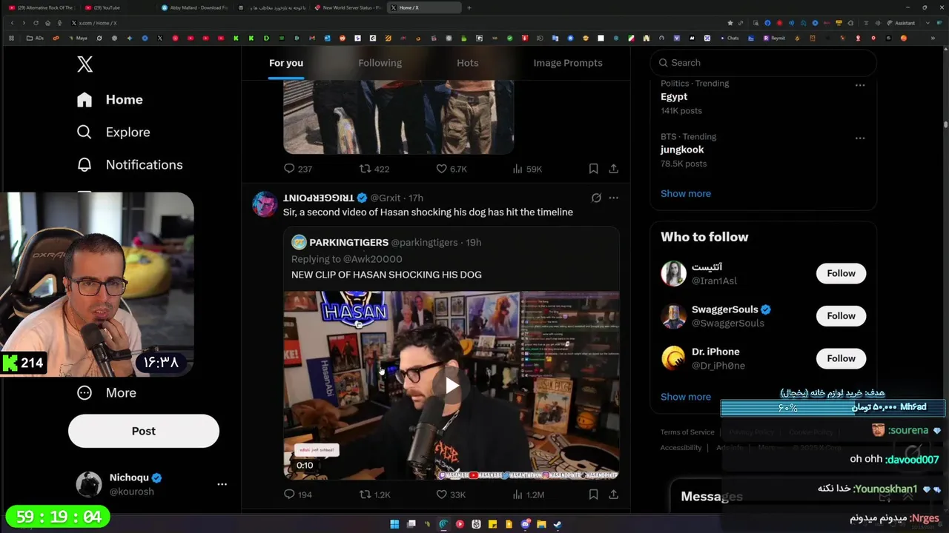
Task: Open Terms of Service link
Action: (687, 432)
